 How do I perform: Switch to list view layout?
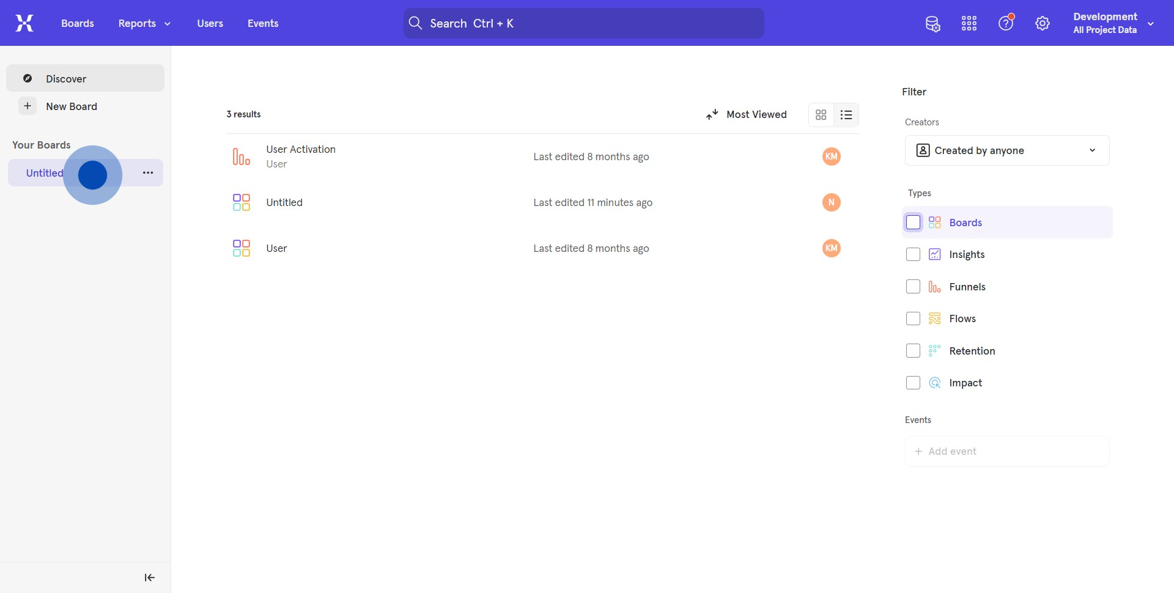(846, 115)
